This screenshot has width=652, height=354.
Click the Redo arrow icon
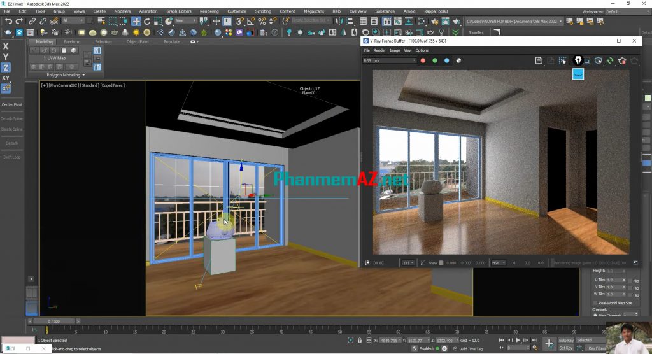pyautogui.click(x=19, y=21)
